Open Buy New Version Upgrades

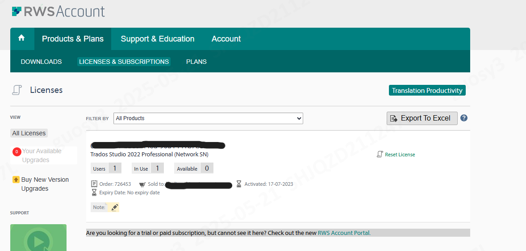click(45, 184)
